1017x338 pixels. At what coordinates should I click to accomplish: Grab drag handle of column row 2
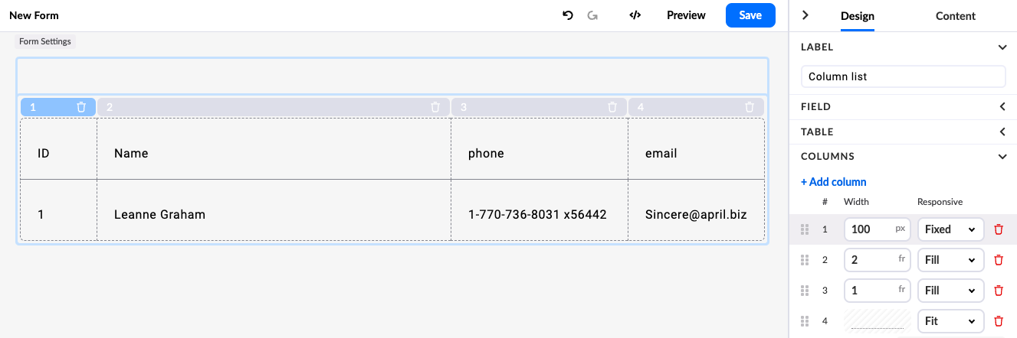click(805, 260)
